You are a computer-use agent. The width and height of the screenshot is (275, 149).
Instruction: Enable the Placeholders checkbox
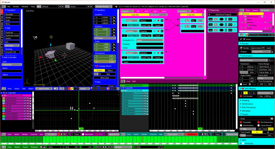click(x=241, y=125)
